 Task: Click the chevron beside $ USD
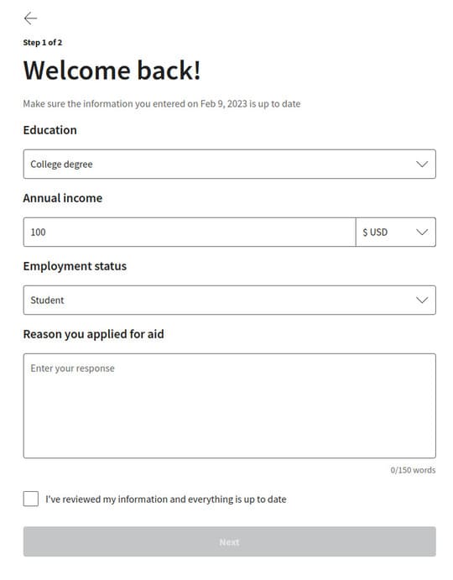coord(422,232)
